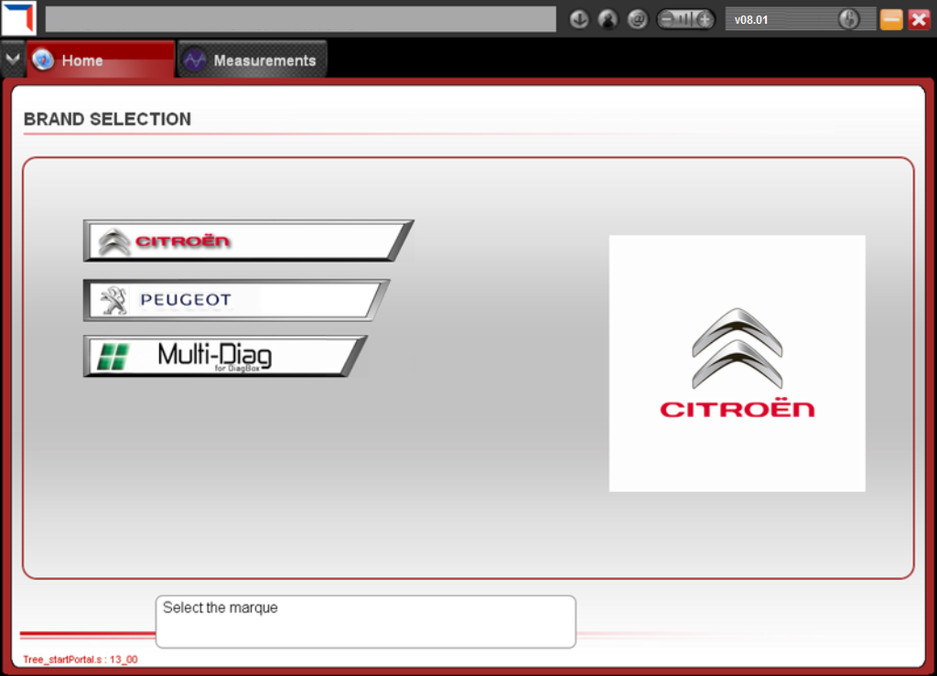The width and height of the screenshot is (937, 676).
Task: Click the tools icon next to v08.01
Action: [x=848, y=20]
